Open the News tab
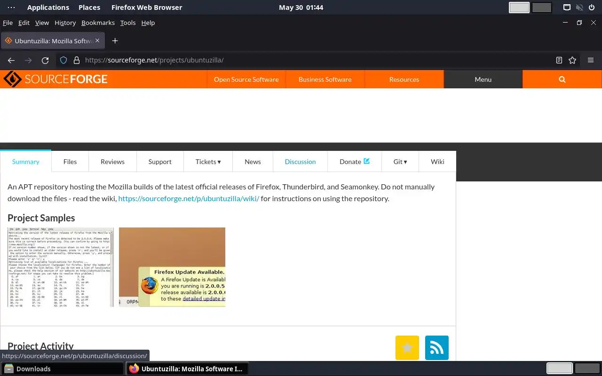The image size is (602, 376). pos(253,162)
